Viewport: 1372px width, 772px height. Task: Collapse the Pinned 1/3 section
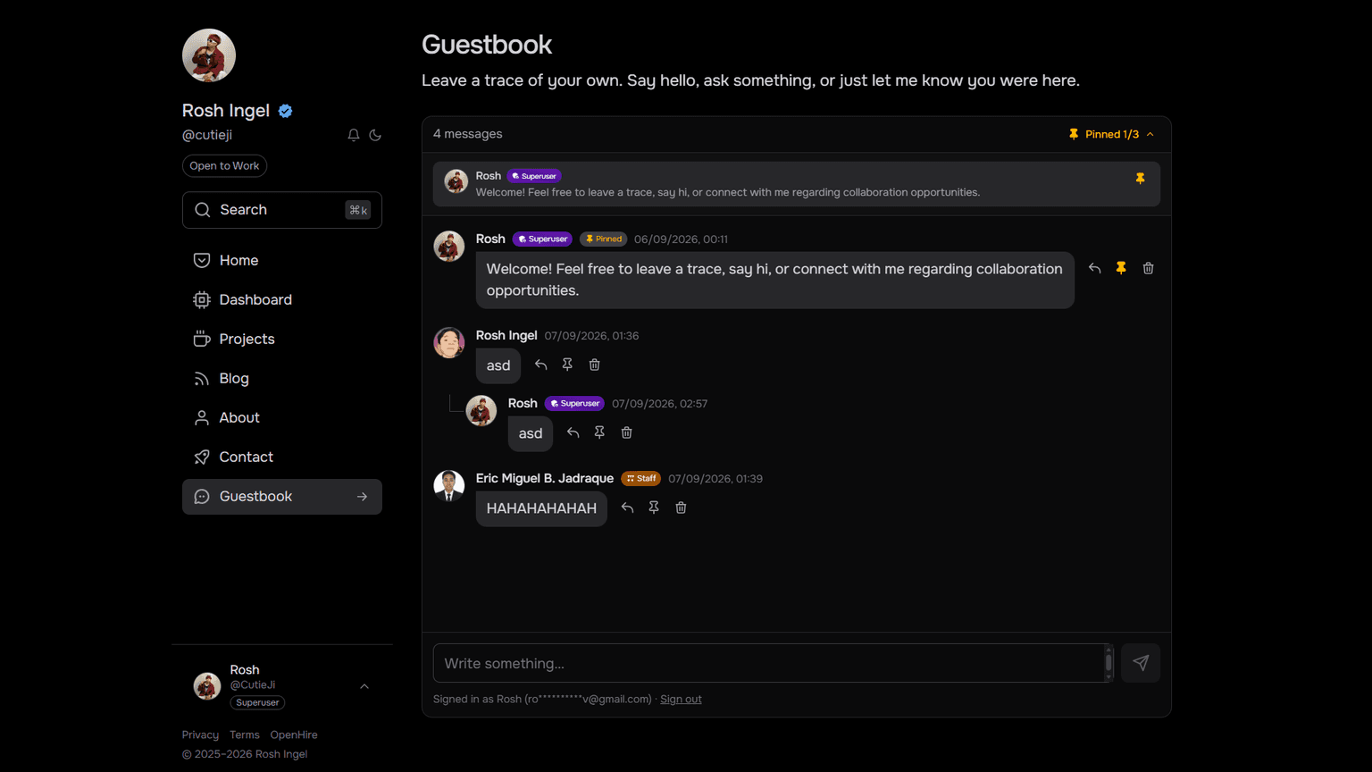[1112, 134]
